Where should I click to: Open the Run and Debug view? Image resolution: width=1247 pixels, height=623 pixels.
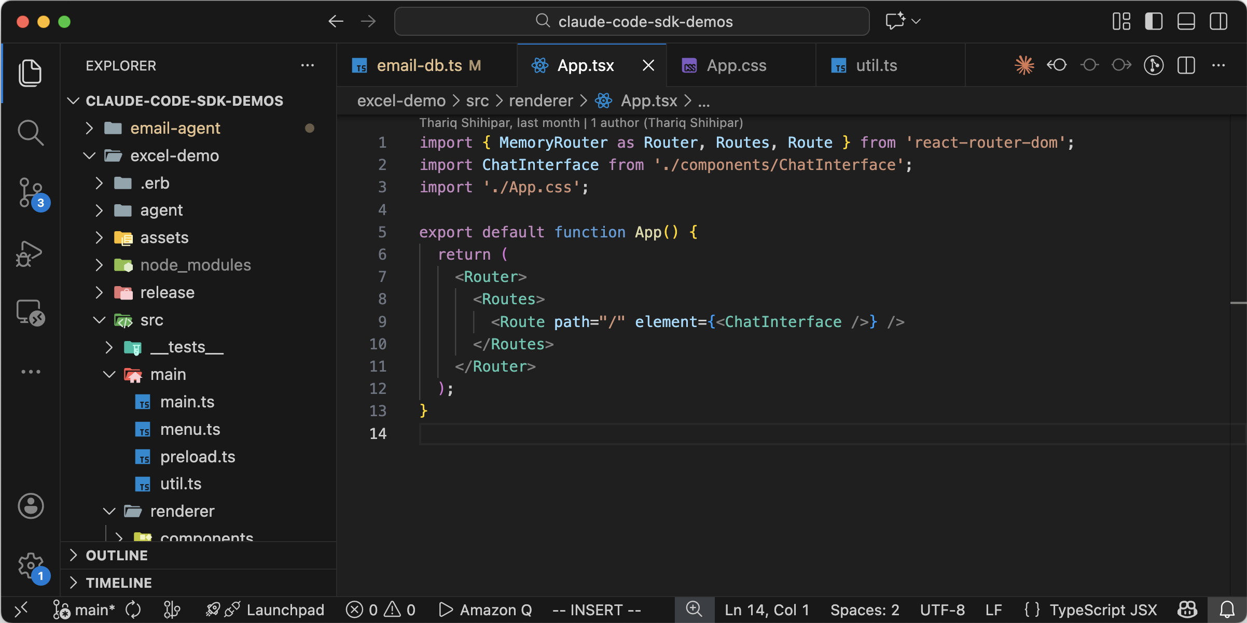click(x=30, y=253)
